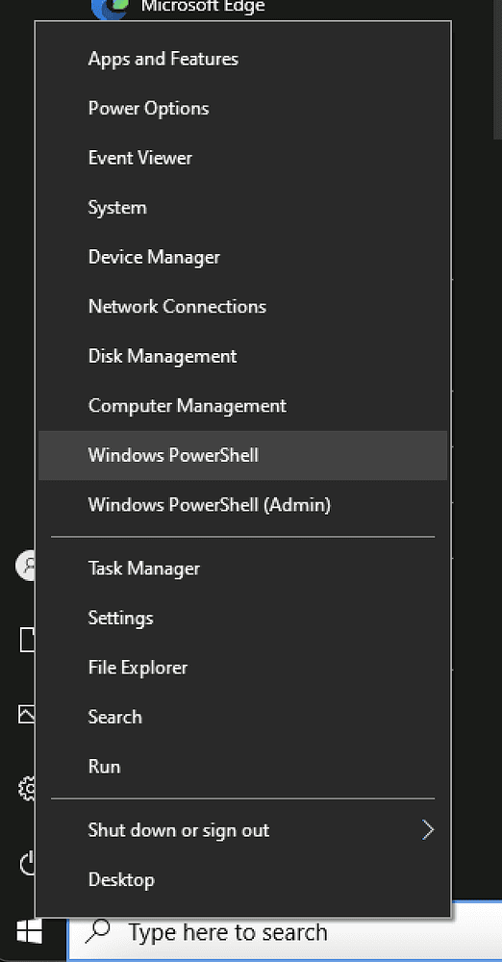This screenshot has width=502, height=962.
Task: Show the Desktop via menu entry
Action: [242, 880]
